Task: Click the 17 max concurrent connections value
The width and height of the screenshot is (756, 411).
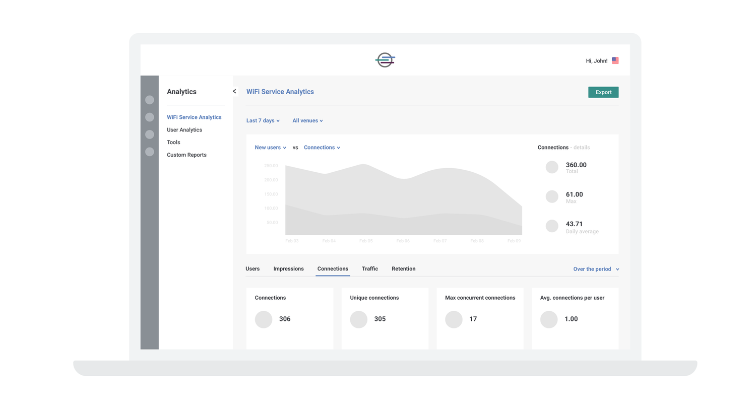Action: click(x=473, y=319)
